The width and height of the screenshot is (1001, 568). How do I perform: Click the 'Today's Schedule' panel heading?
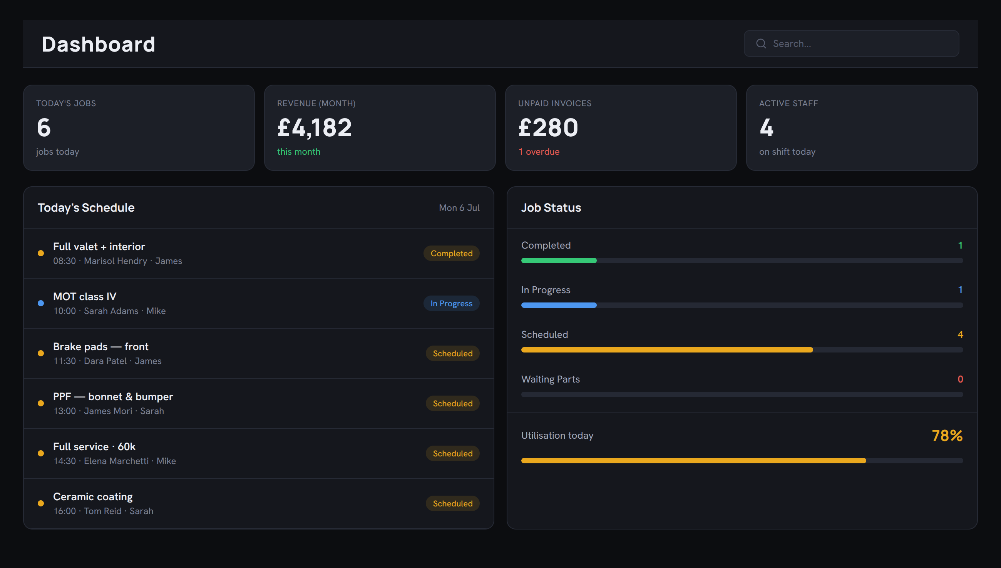tap(86, 207)
